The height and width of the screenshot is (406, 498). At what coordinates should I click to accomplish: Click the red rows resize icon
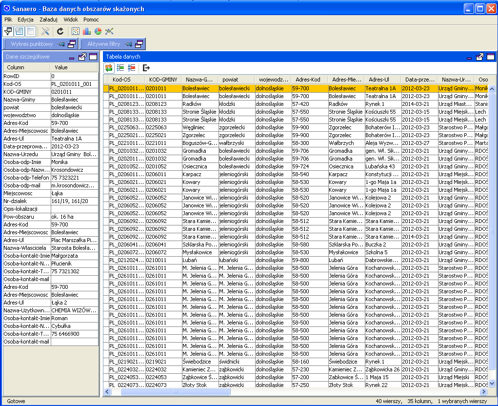pyautogui.click(x=132, y=68)
